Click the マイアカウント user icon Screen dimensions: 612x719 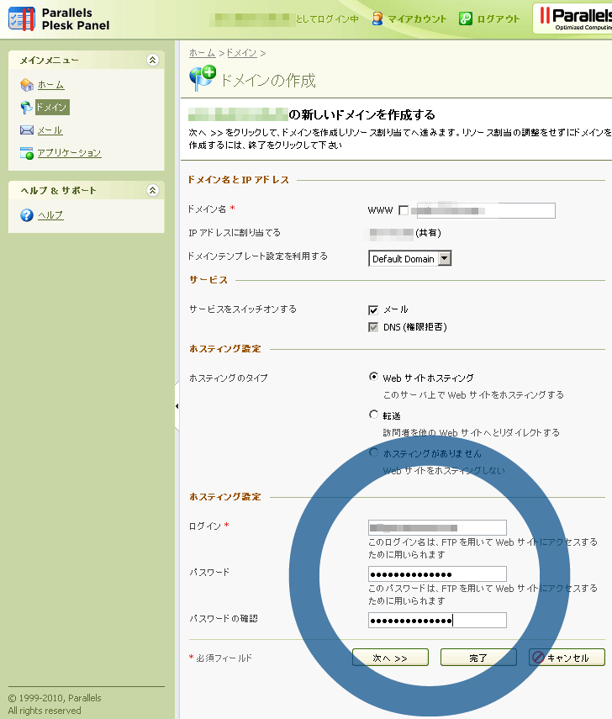(x=377, y=19)
